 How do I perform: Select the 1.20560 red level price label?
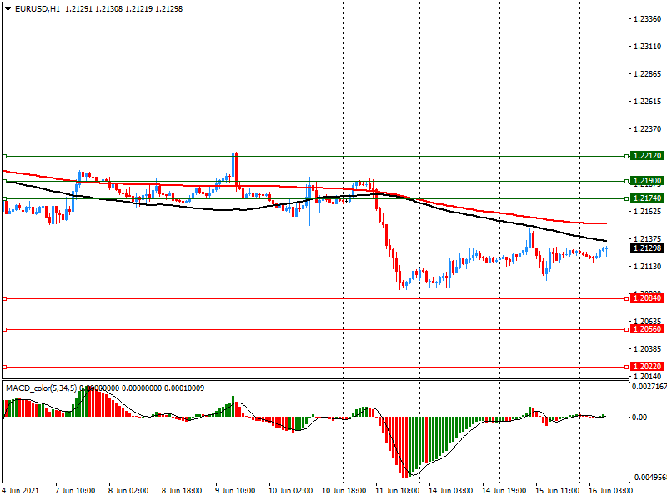coord(647,329)
